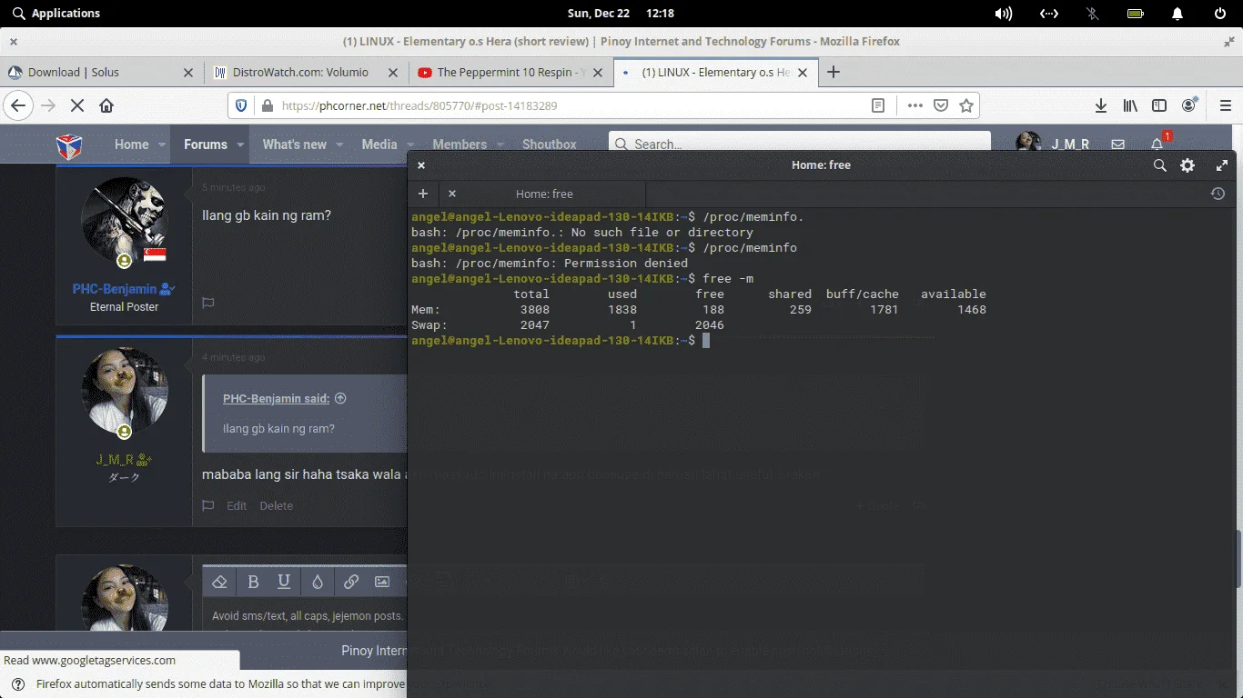Viewport: 1243px width, 698px height.
Task: Click the Bluetooth indicator in top panel
Action: [1093, 14]
